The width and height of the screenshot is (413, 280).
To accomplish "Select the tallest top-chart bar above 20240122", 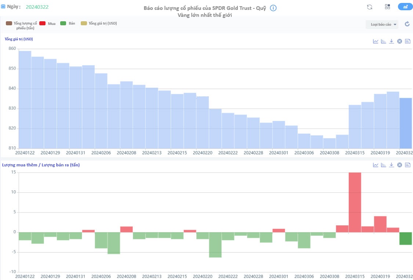I will [25, 100].
